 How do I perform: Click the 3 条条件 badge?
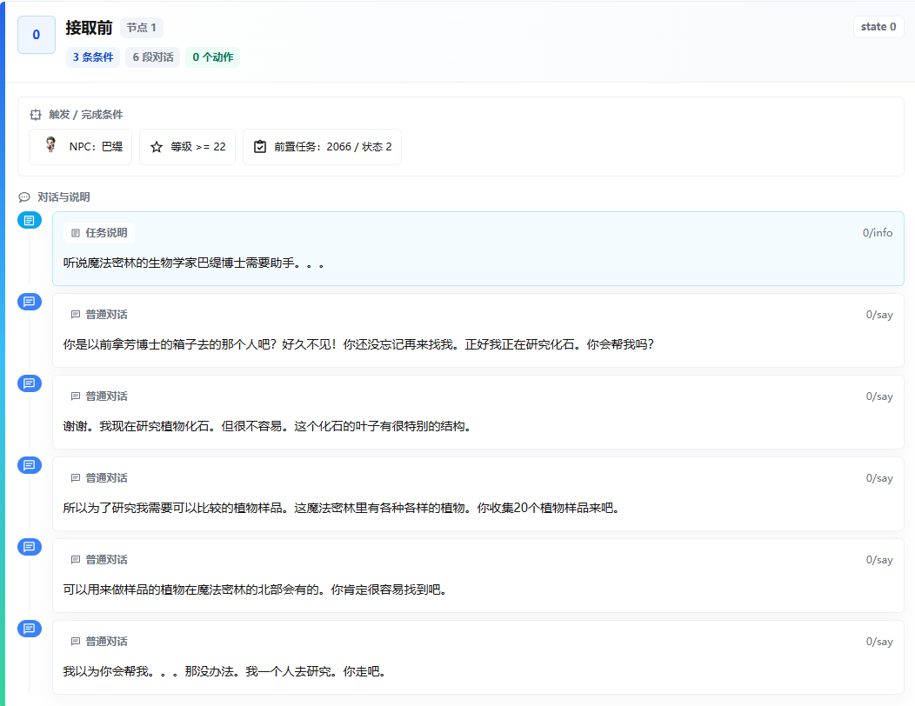click(93, 57)
